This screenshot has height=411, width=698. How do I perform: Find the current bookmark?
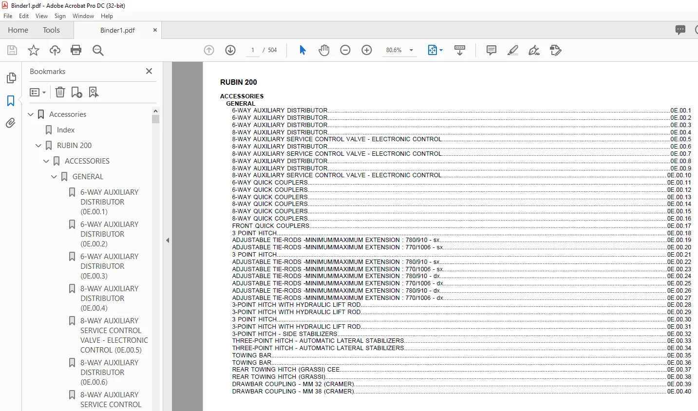[94, 92]
